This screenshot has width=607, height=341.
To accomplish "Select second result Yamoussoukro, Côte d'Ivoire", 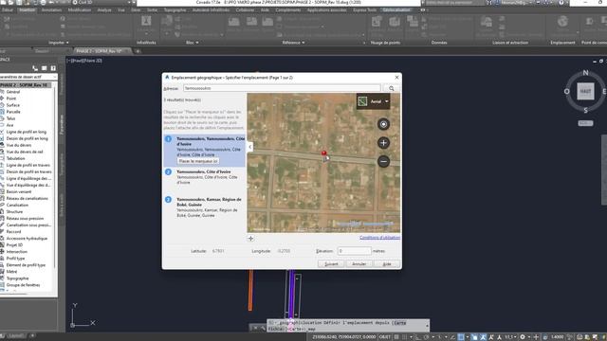I will point(205,177).
